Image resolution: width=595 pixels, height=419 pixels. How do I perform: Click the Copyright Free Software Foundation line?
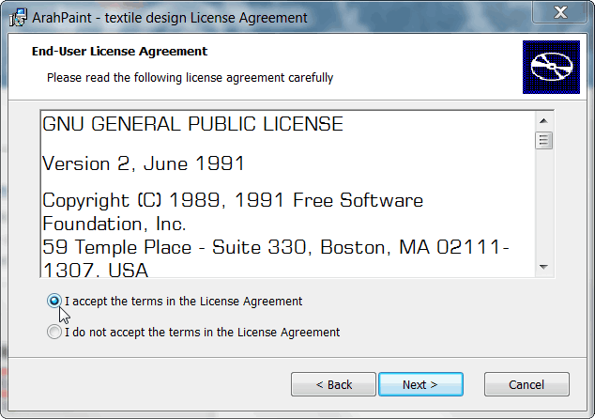[233, 211]
